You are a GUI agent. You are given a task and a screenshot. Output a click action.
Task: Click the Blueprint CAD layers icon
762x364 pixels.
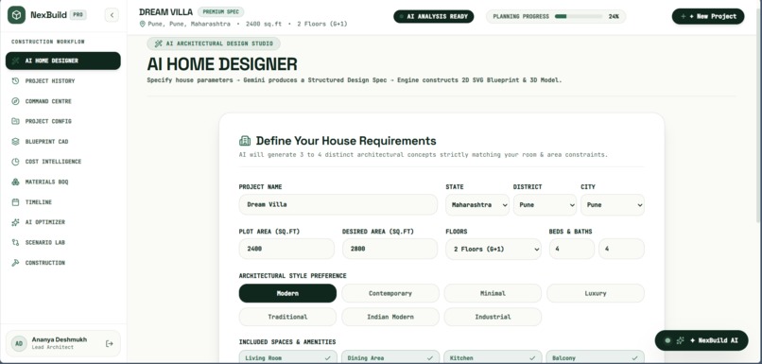pyautogui.click(x=15, y=142)
